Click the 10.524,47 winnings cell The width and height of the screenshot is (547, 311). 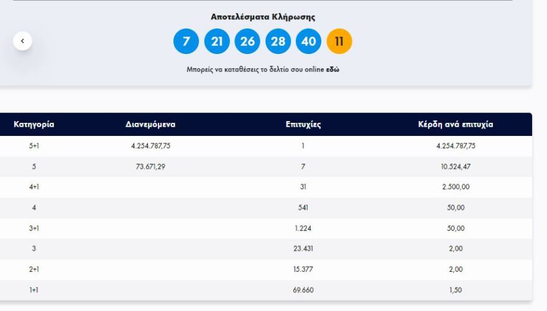click(x=456, y=166)
